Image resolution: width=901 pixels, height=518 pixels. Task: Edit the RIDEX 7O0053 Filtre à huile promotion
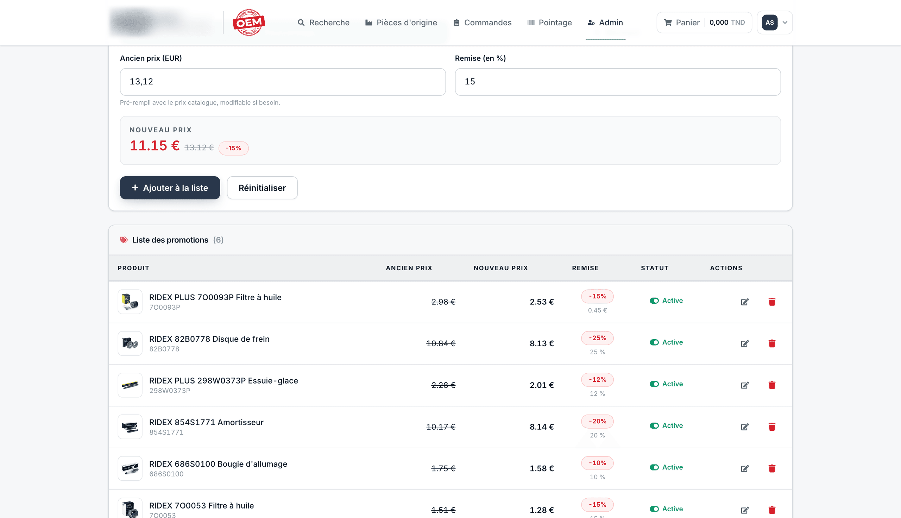coord(744,510)
